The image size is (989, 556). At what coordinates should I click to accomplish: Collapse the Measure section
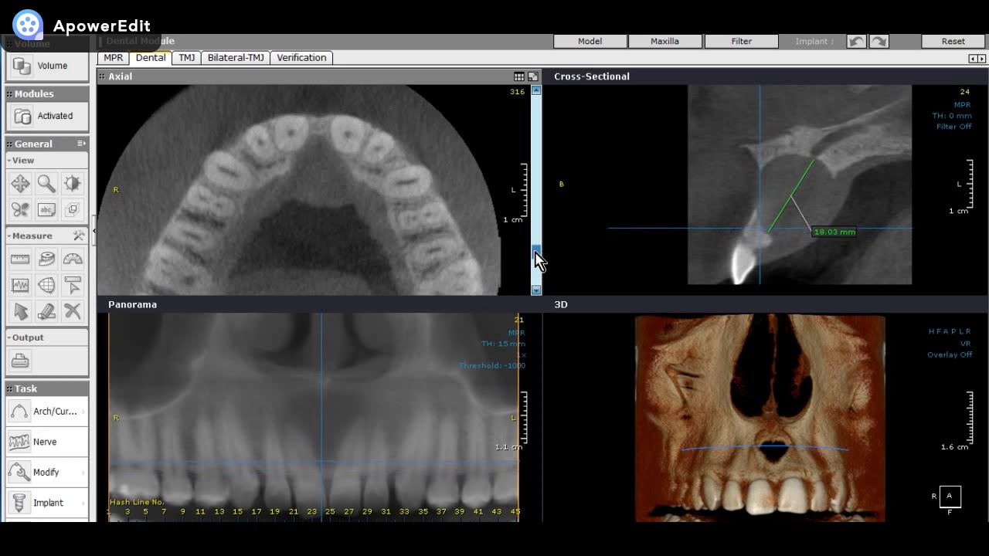[x=9, y=236]
